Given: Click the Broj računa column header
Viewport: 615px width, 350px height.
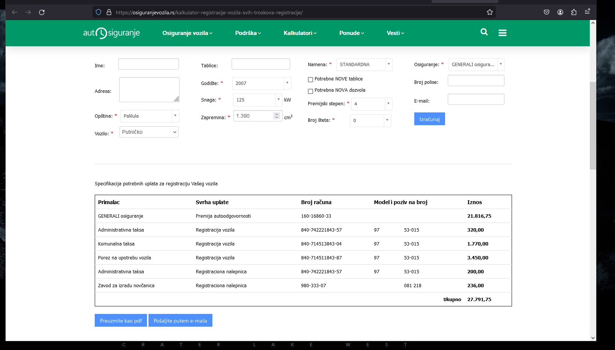Looking at the screenshot, I should click(x=316, y=202).
